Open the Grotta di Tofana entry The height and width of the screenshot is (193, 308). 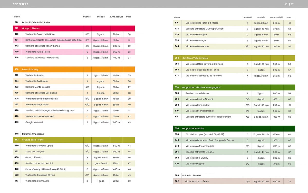click(x=34, y=157)
